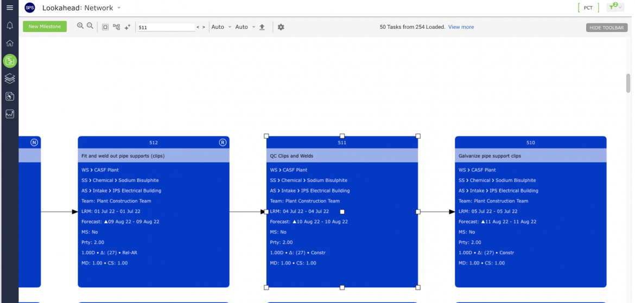
Task: Click 'QC Clips and Welds' title
Action: coord(291,156)
